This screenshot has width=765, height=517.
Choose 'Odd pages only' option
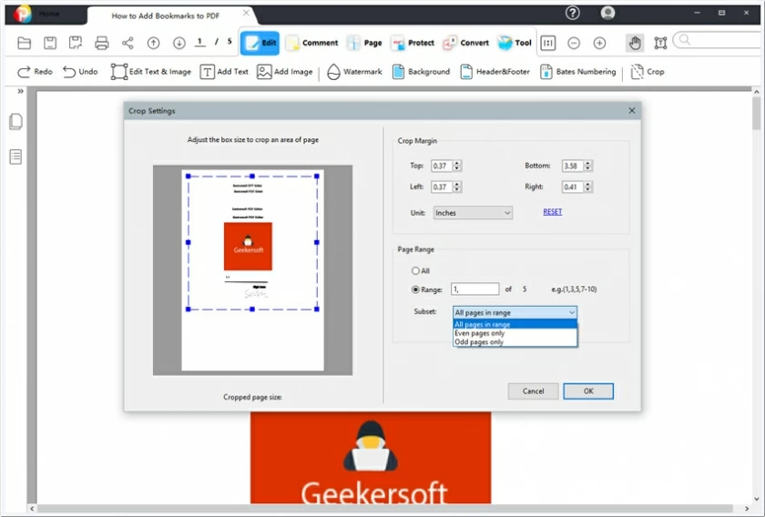click(x=515, y=342)
